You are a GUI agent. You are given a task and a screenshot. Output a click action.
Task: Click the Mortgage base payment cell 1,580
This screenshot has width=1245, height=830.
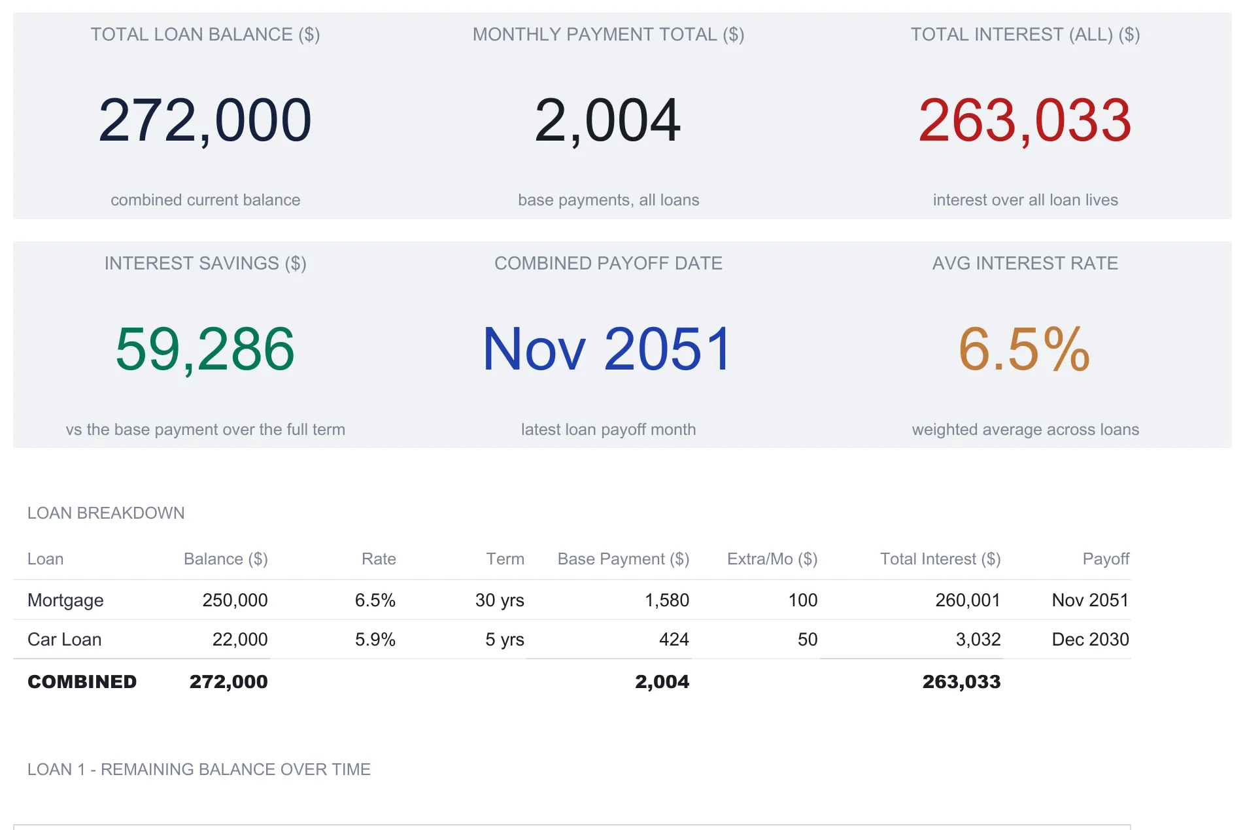click(x=667, y=600)
